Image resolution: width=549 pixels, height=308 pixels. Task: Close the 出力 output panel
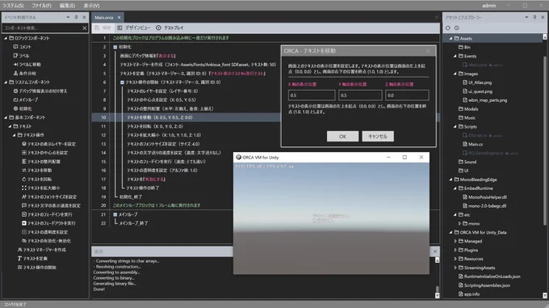pos(435,251)
